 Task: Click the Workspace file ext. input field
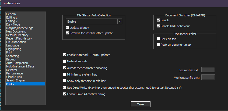click(208, 77)
